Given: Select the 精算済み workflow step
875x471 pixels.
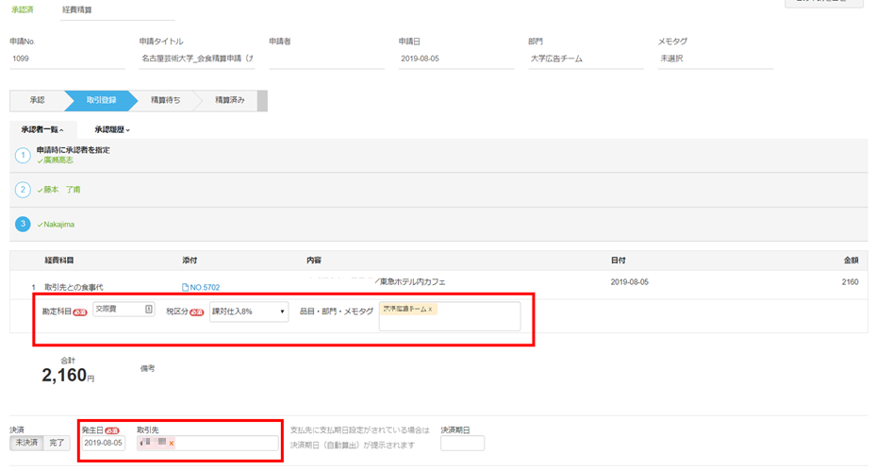Looking at the screenshot, I should click(x=229, y=100).
